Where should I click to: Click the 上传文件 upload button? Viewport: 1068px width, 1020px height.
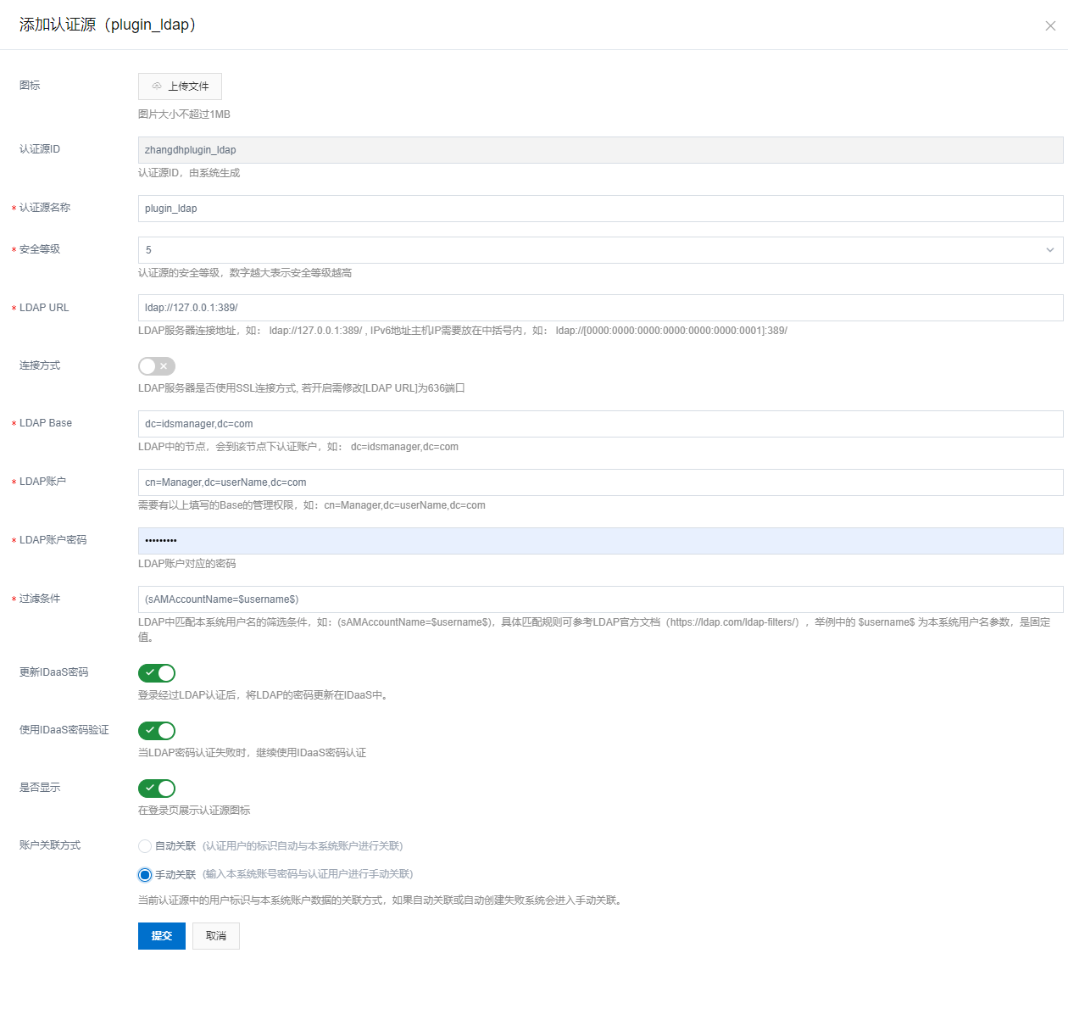[180, 86]
